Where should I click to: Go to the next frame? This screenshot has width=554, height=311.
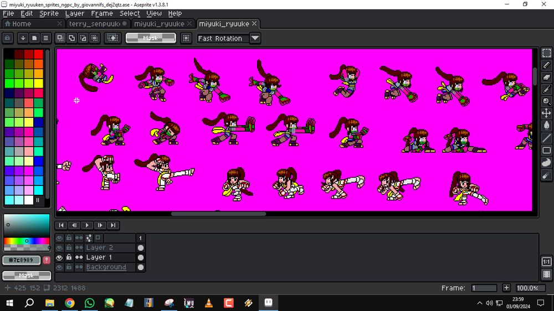pyautogui.click(x=100, y=225)
